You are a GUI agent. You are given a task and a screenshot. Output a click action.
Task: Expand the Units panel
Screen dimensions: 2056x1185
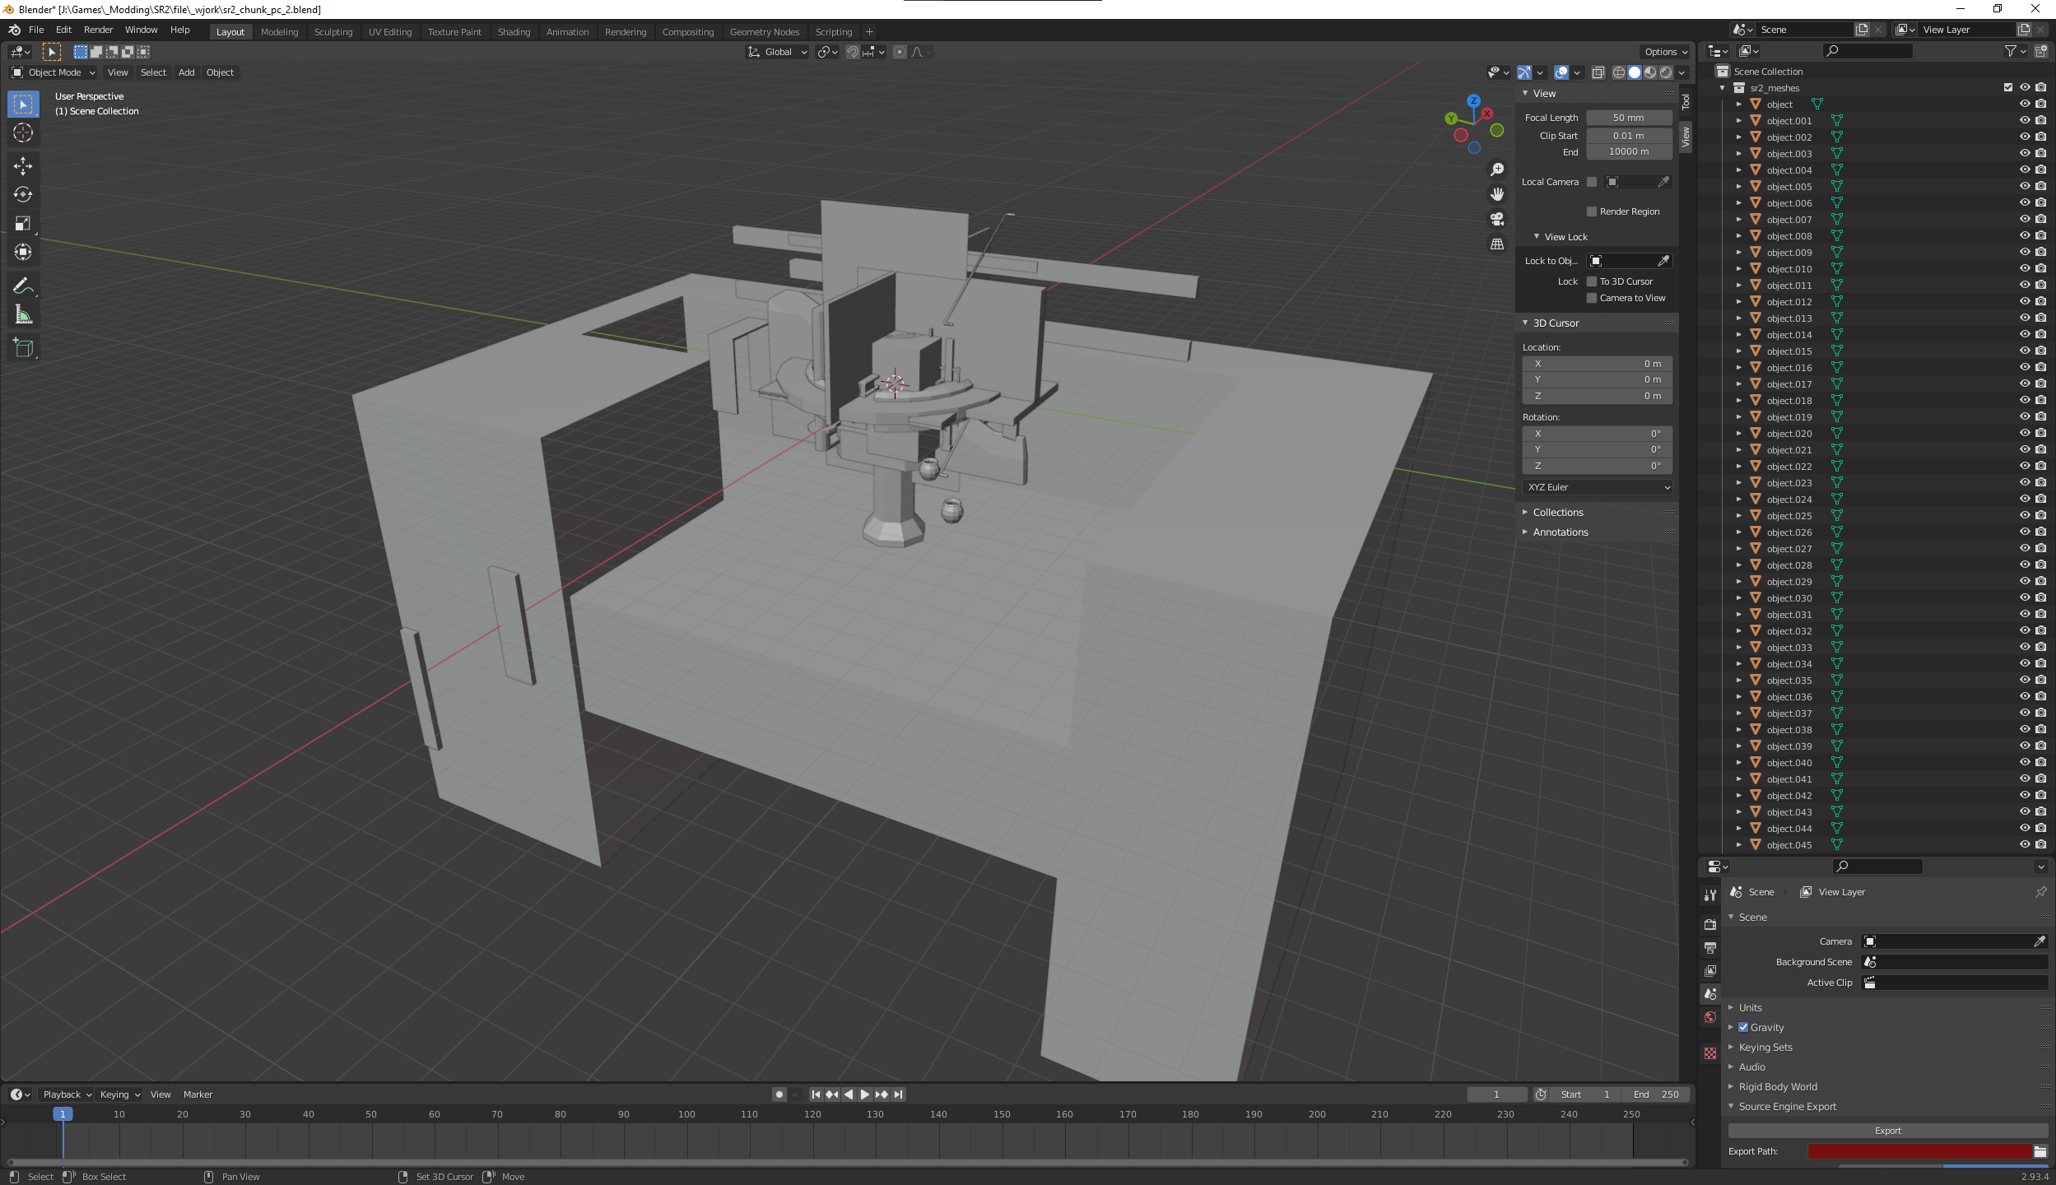1750,1007
